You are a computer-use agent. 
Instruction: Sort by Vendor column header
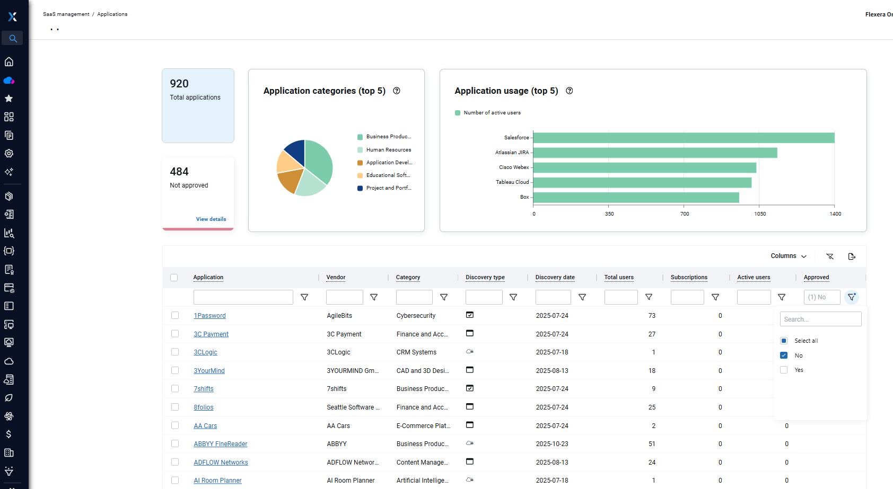[x=336, y=278]
